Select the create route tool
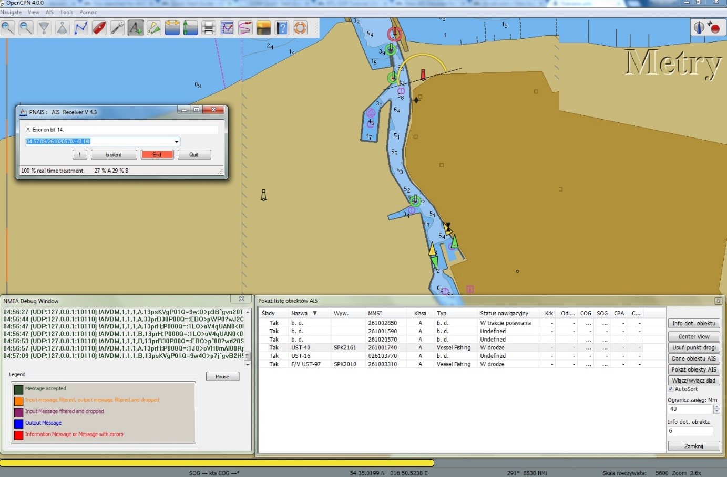727x477 pixels. click(x=80, y=28)
